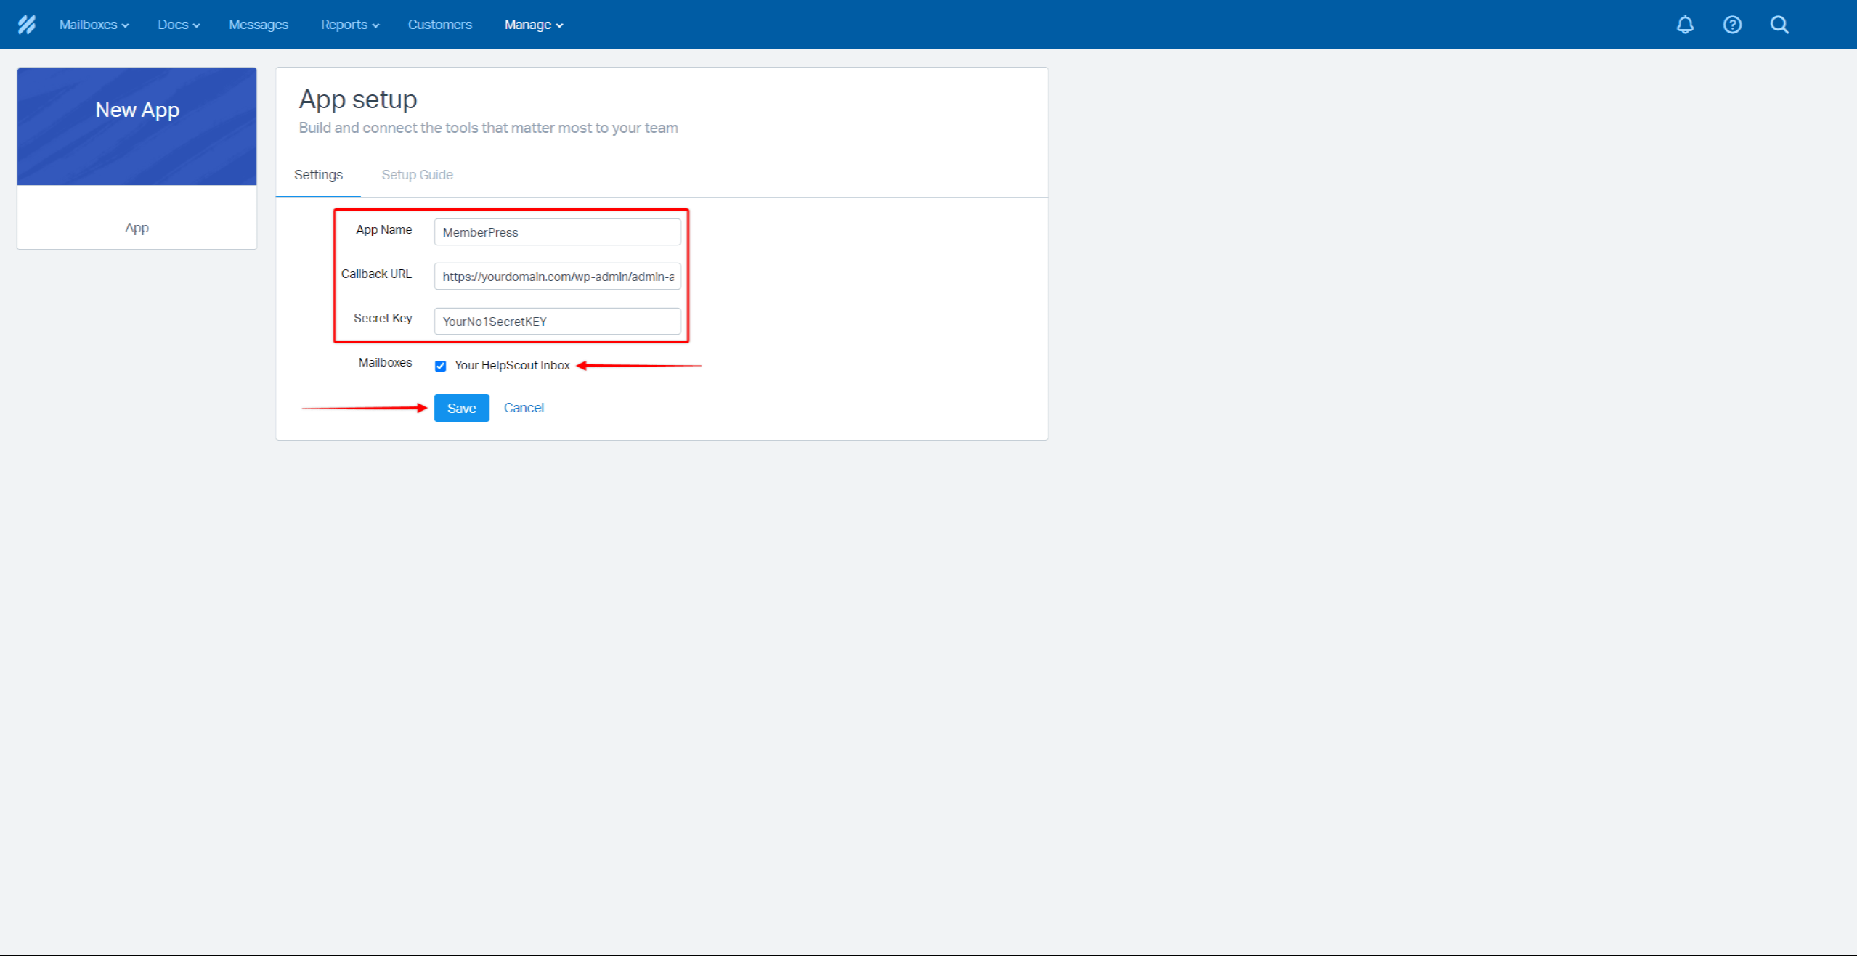Toggle the Your HelpScout Inbox checkbox

point(440,366)
